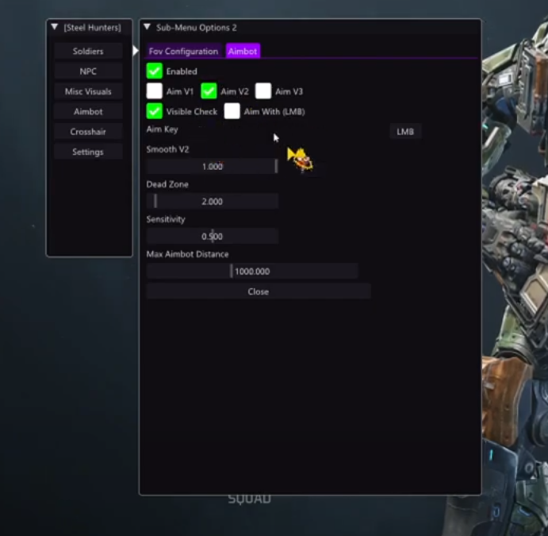The image size is (548, 536).
Task: Click the Aimbot sidebar button
Action: [x=88, y=112]
